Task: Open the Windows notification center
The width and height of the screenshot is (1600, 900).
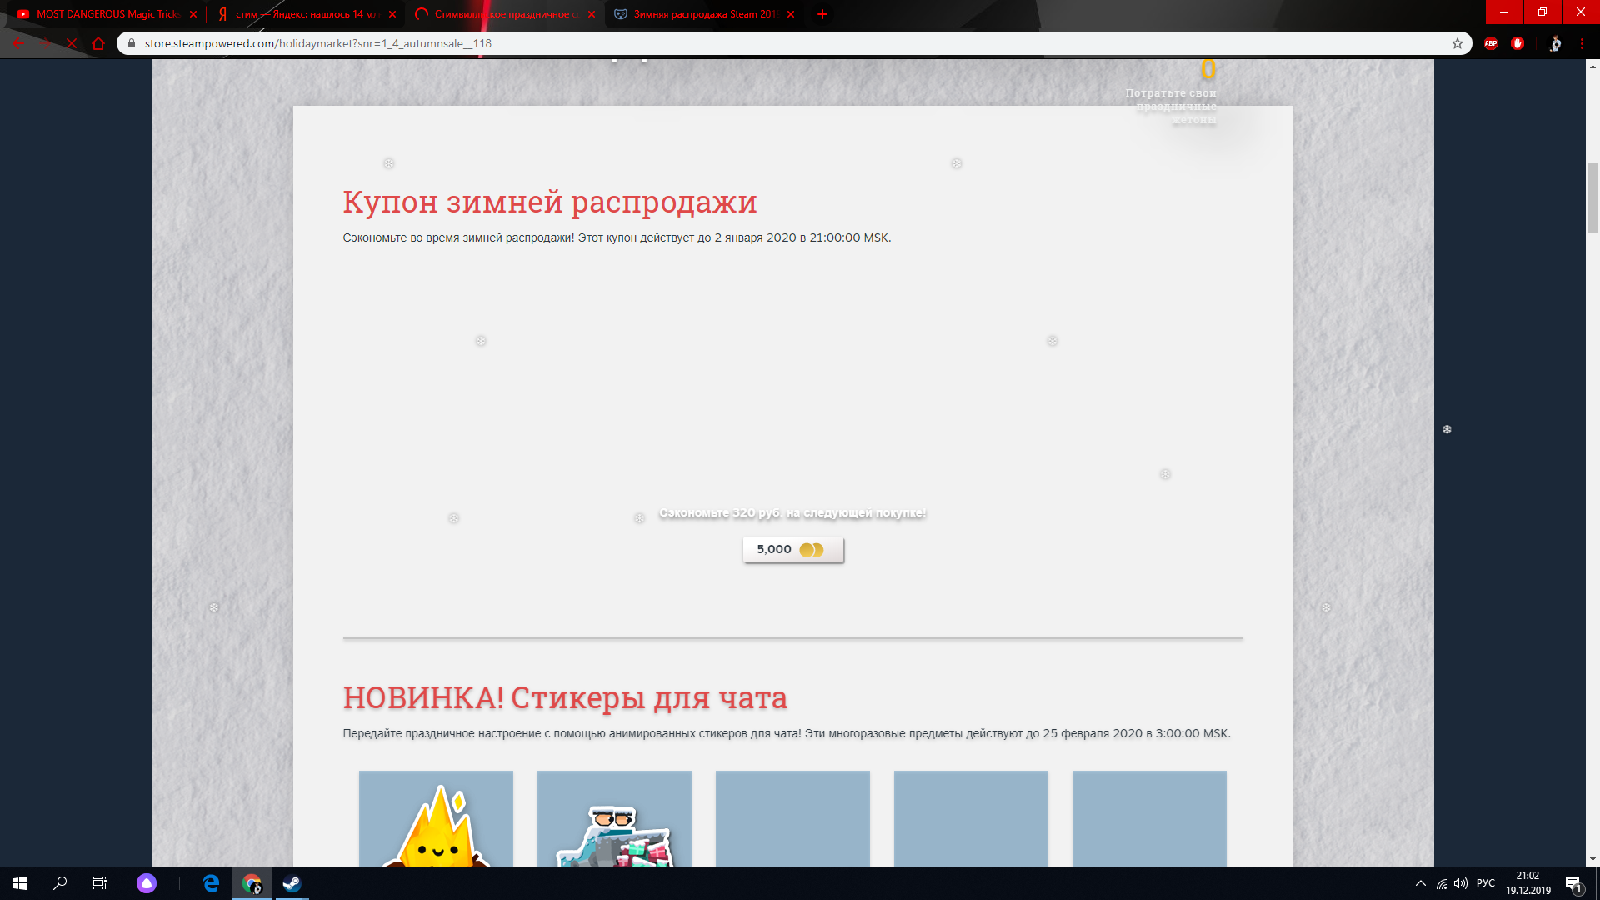Action: [1574, 883]
